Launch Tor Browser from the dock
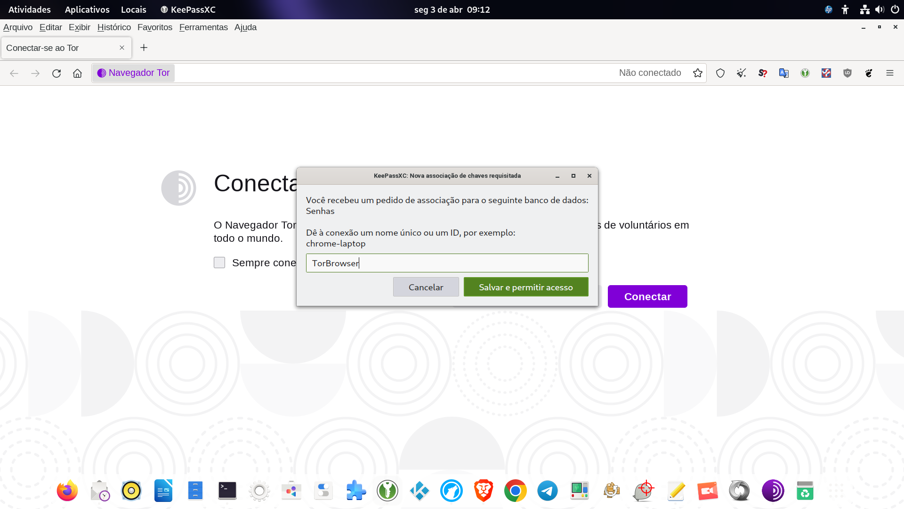 pyautogui.click(x=773, y=490)
